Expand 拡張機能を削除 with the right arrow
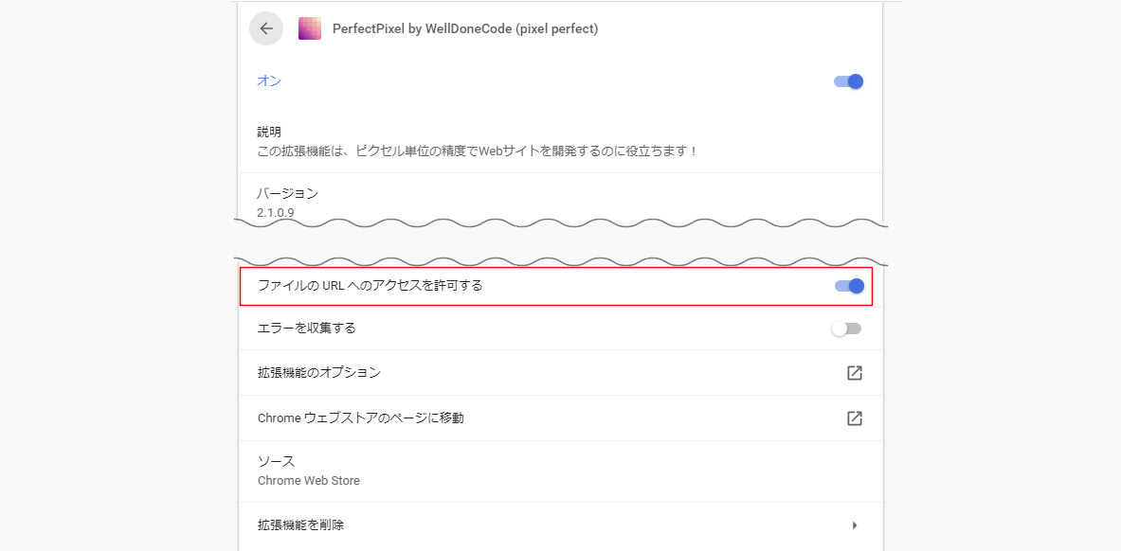 (855, 525)
